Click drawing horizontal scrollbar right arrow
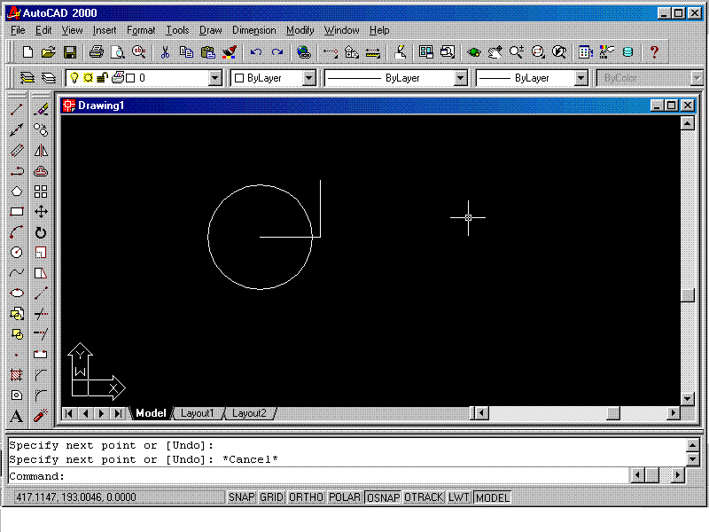709x532 pixels. click(674, 413)
